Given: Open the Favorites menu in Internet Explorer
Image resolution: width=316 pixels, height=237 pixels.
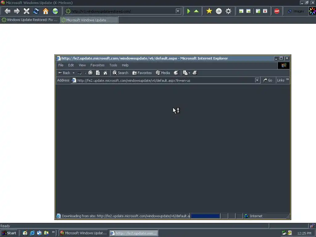Looking at the screenshot, I should pyautogui.click(x=97, y=65).
